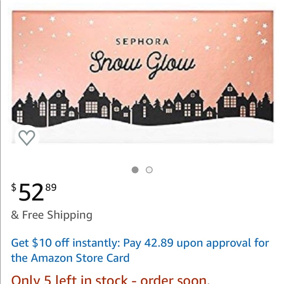Select the first filled image carousel dot
284x284 pixels.
coord(135,170)
